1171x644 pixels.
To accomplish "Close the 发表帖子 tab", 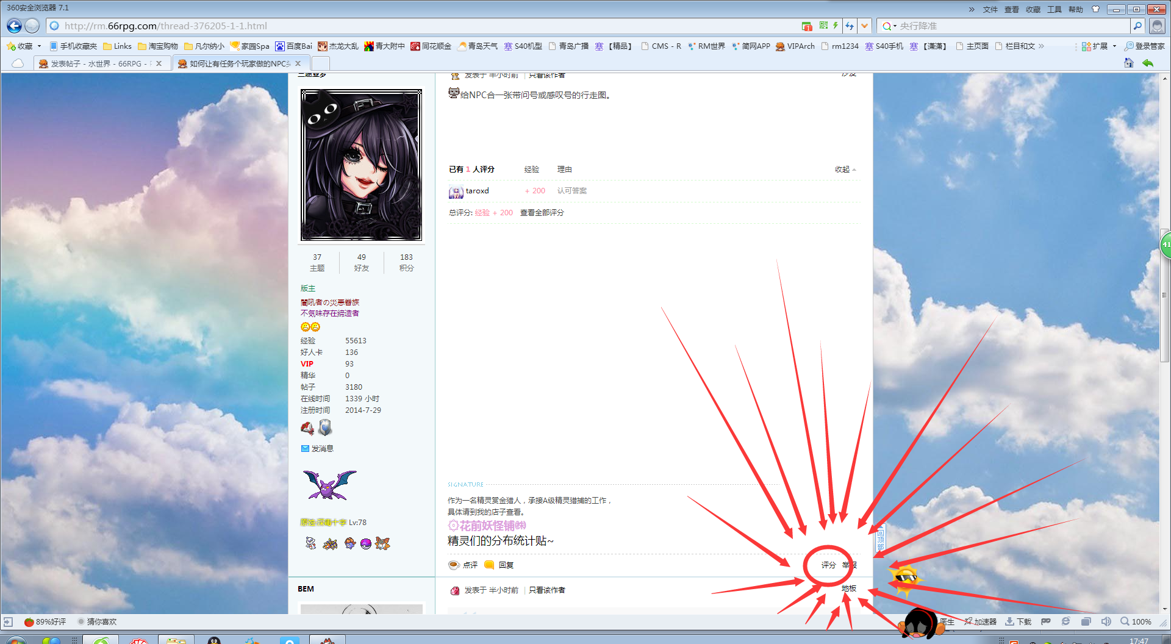I will pyautogui.click(x=159, y=63).
